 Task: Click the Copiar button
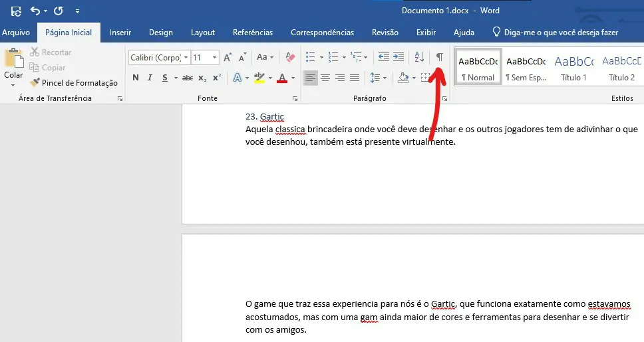click(48, 67)
